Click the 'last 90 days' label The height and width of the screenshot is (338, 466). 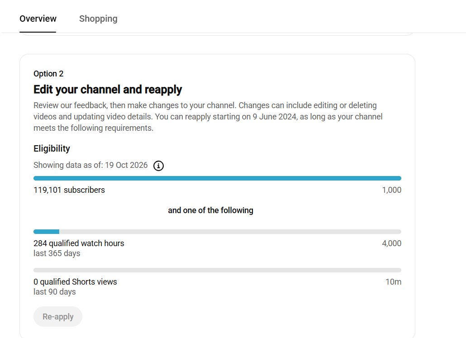(x=55, y=292)
